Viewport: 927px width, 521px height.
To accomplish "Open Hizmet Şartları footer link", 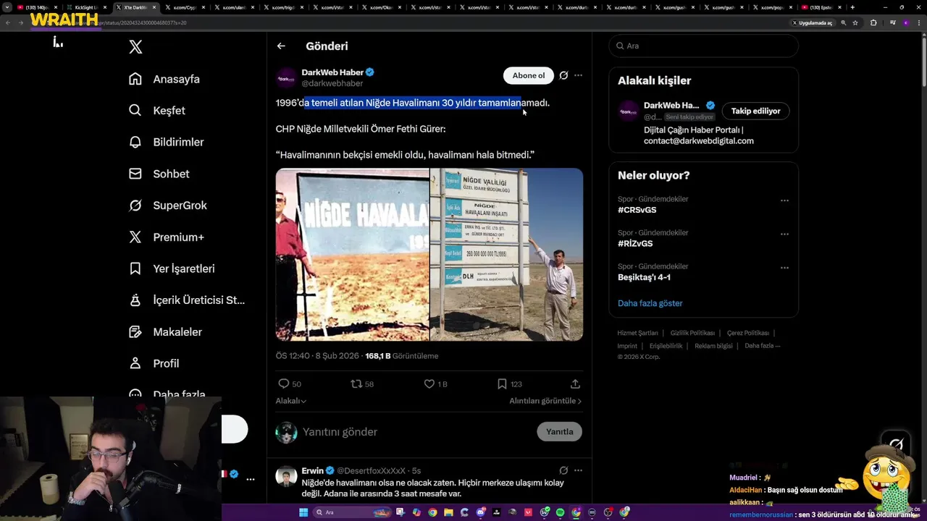I will (x=638, y=333).
